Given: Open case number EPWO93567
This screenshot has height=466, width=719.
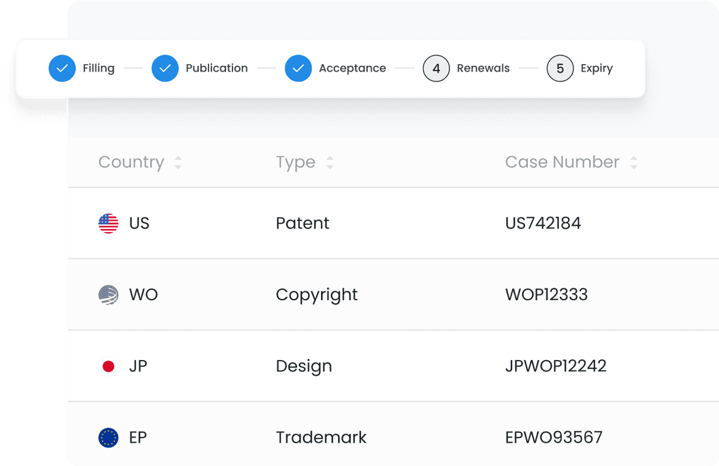Looking at the screenshot, I should coord(554,438).
